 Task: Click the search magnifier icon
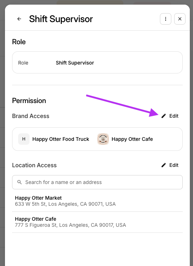20,182
